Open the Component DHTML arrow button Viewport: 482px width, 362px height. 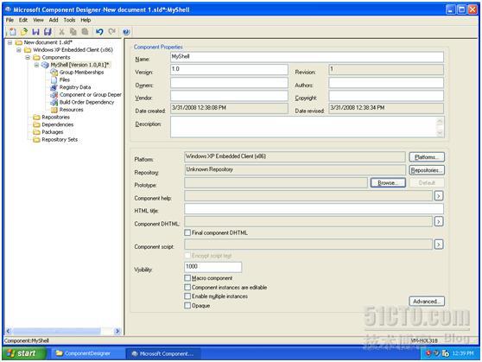(x=439, y=221)
